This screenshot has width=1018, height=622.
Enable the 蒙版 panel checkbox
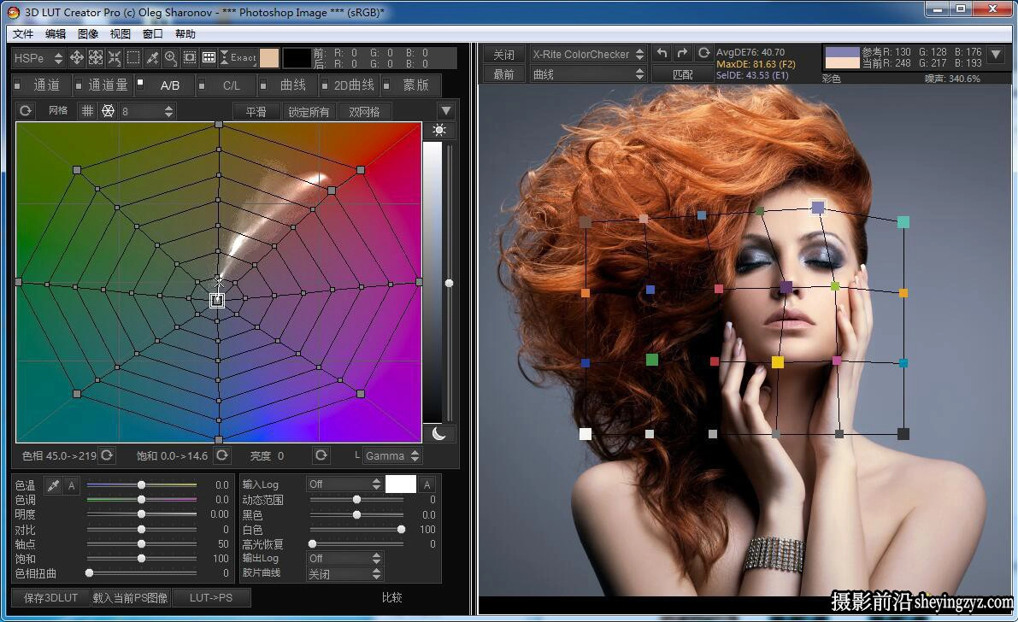click(386, 85)
